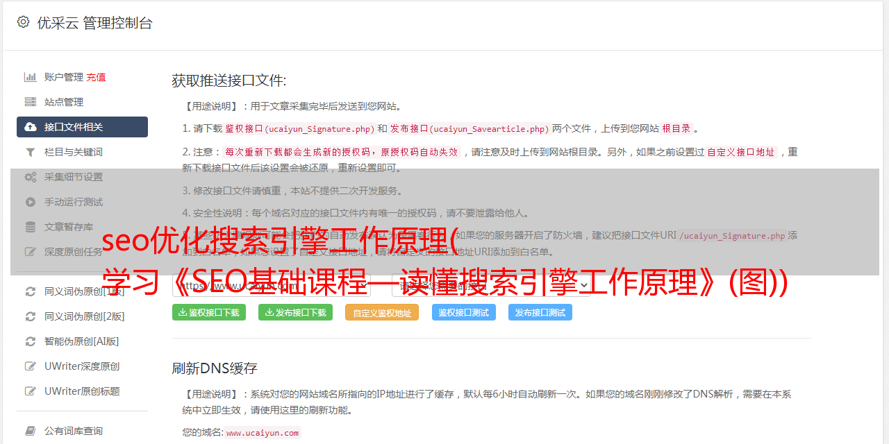
Task: Click the edit icon for UWriter深度原创
Action: coord(31,366)
